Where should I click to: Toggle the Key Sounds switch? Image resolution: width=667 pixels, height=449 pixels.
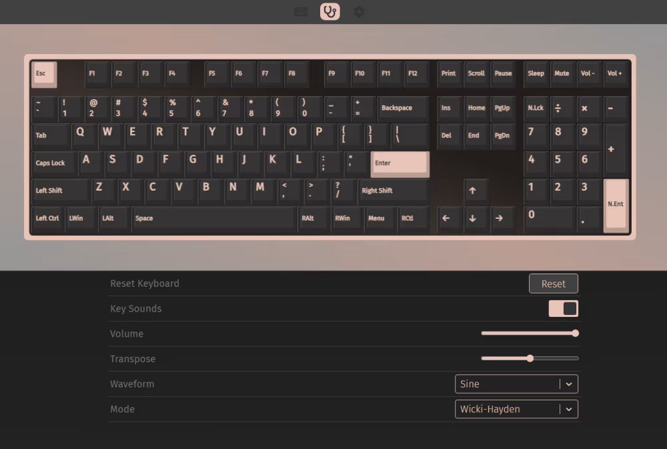coord(563,308)
